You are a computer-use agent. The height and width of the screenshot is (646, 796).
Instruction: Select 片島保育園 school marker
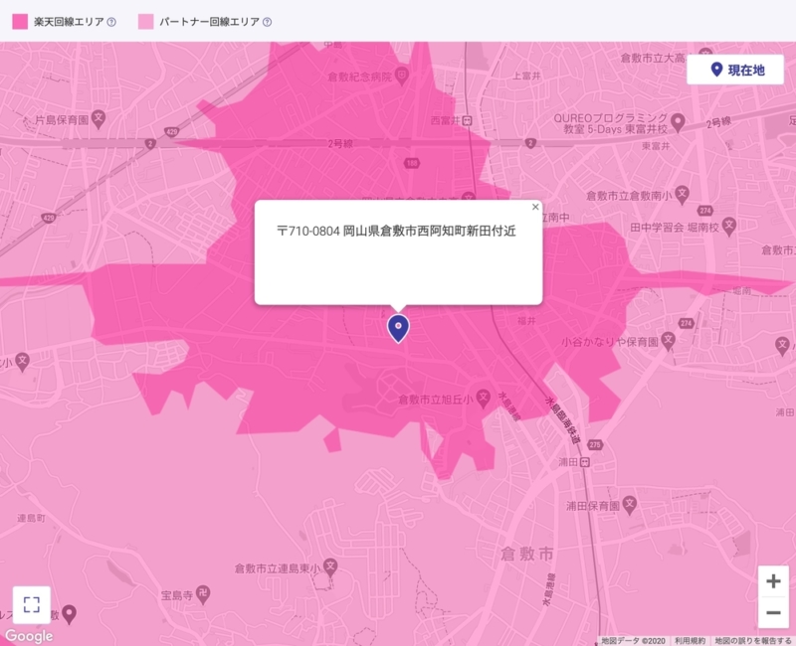click(99, 119)
